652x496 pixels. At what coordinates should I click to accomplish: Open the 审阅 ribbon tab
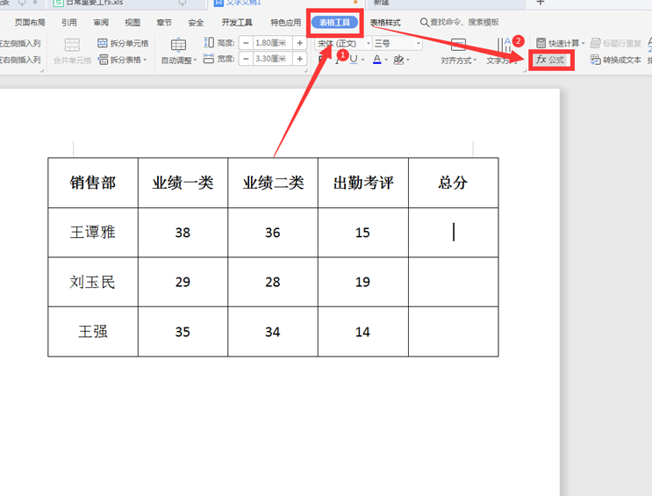(101, 23)
